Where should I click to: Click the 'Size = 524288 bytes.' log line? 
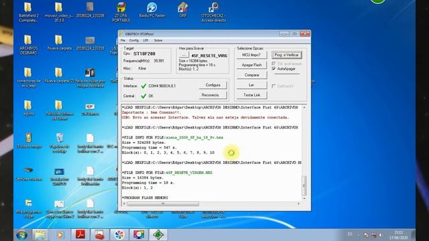pos(143,143)
